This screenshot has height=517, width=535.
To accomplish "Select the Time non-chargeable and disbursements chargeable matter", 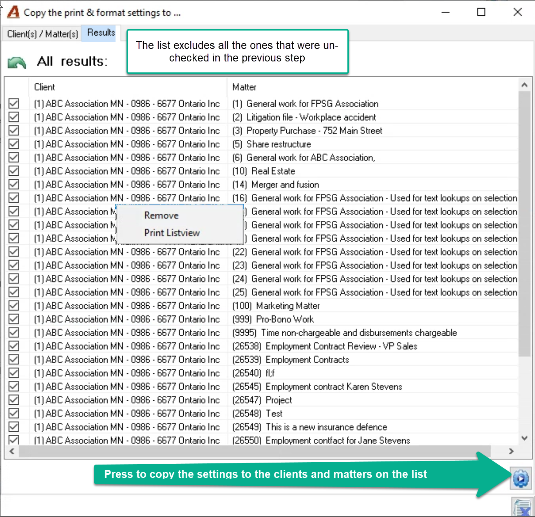I will [x=345, y=333].
